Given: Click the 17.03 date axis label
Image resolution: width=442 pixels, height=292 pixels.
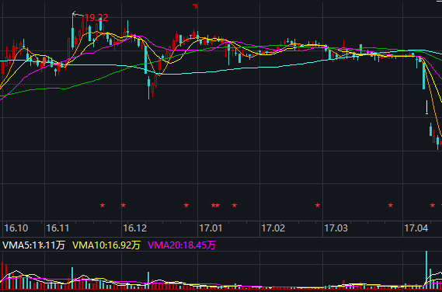Looking at the screenshot, I should [336, 228].
